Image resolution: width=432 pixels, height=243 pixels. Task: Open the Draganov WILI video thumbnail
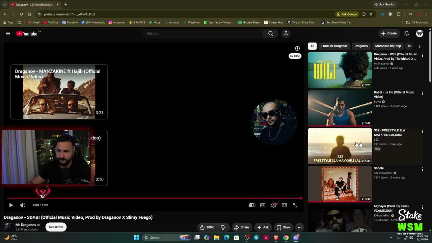[340, 70]
